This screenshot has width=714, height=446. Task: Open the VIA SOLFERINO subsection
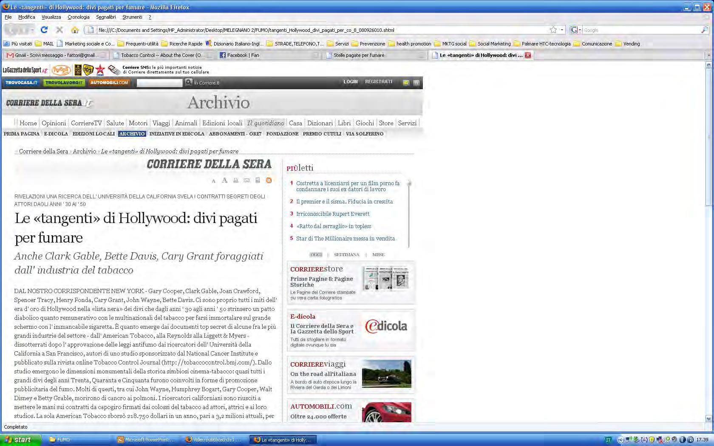click(x=364, y=134)
